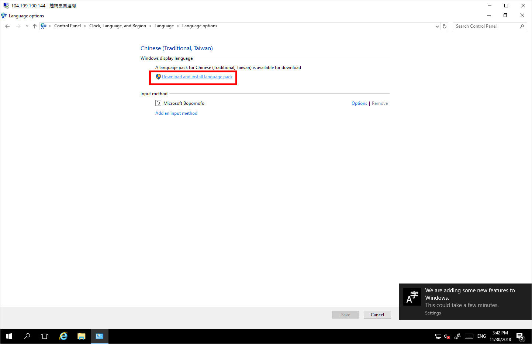Click the disabled Save button
This screenshot has width=532, height=344.
[x=346, y=315]
